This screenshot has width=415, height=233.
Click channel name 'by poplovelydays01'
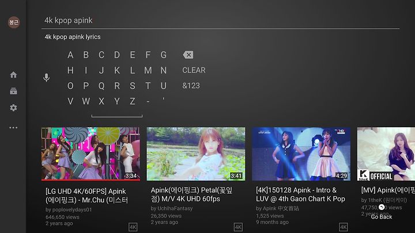coord(69,210)
